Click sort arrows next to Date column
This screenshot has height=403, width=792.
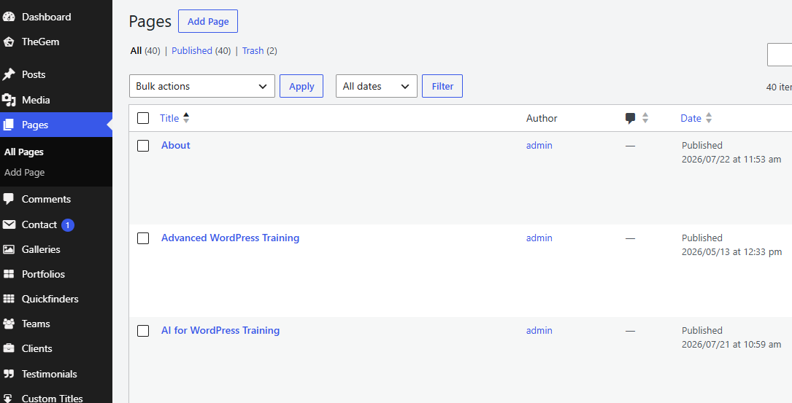pos(709,118)
